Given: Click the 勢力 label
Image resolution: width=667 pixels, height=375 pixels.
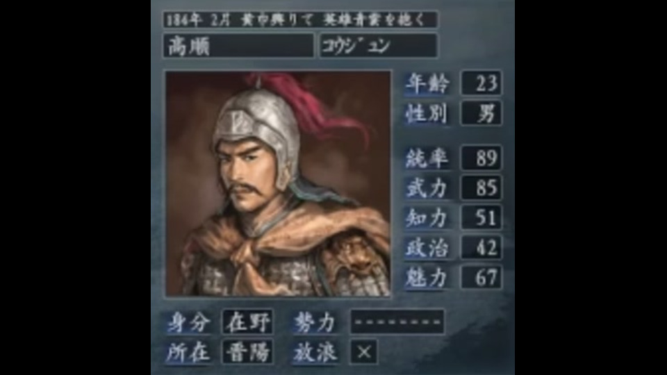Looking at the screenshot, I should click(315, 323).
